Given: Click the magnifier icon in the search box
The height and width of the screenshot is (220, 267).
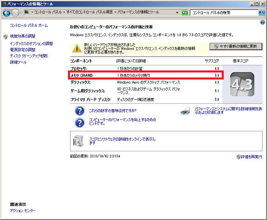Looking at the screenshot, I should (x=261, y=13).
